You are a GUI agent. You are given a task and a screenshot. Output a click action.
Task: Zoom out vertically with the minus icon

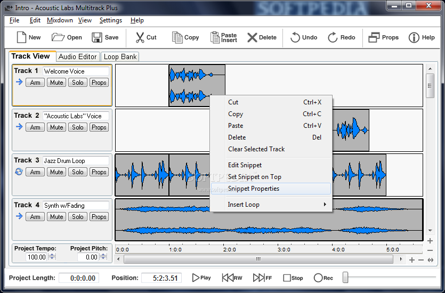click(x=430, y=250)
